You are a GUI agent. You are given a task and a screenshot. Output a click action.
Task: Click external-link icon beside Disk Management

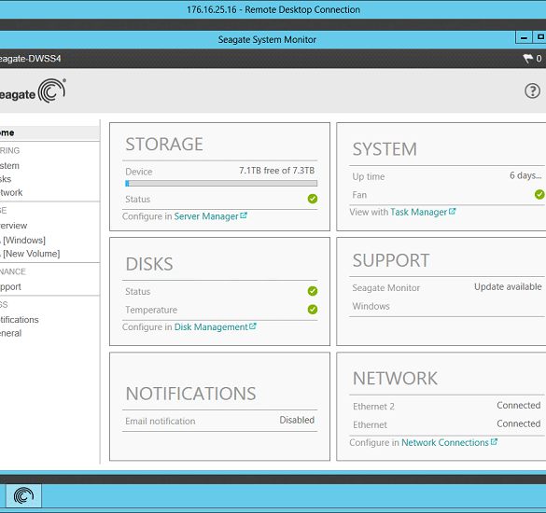[x=253, y=326]
